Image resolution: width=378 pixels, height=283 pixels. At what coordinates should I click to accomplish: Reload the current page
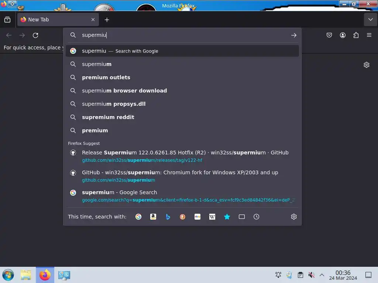click(x=35, y=35)
